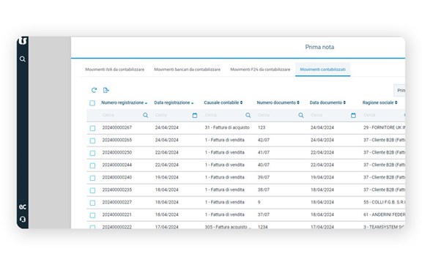Click document number 37/07 cell

click(x=264, y=214)
